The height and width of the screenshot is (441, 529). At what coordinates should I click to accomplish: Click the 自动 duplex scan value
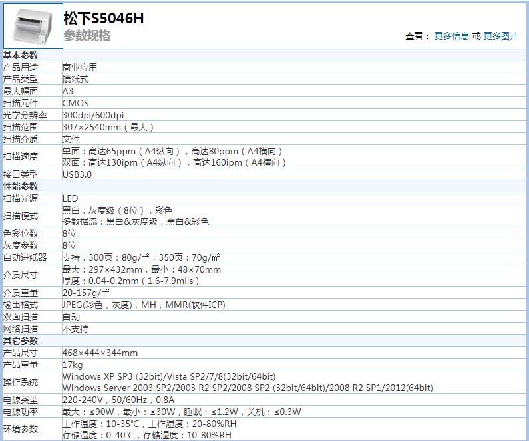coord(71,317)
